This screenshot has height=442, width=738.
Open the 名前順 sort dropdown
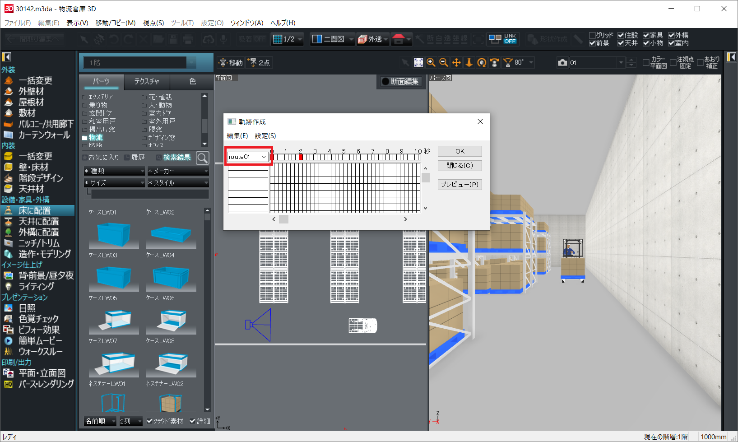pos(100,421)
